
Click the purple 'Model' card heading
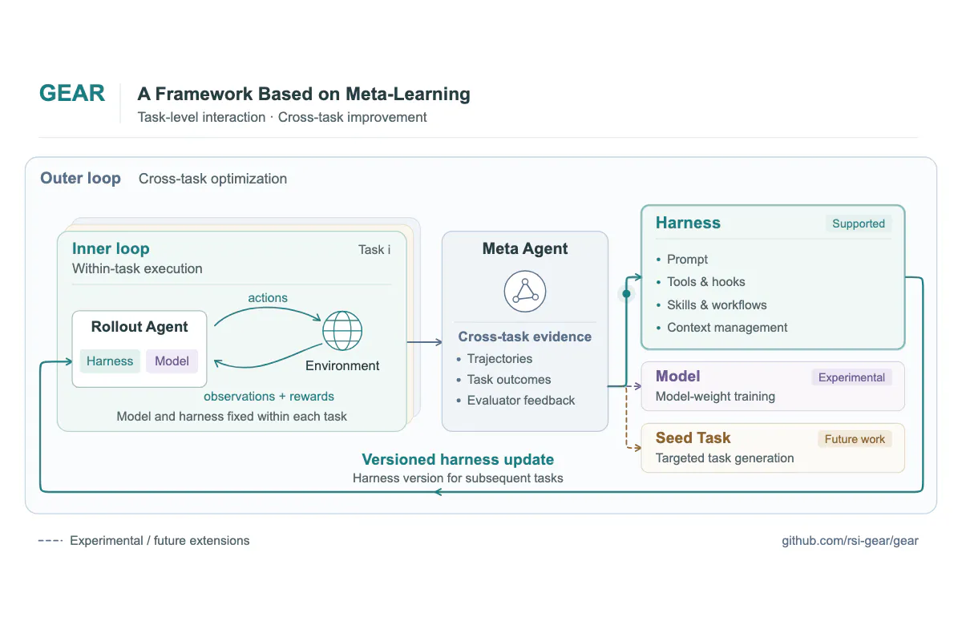click(x=678, y=377)
